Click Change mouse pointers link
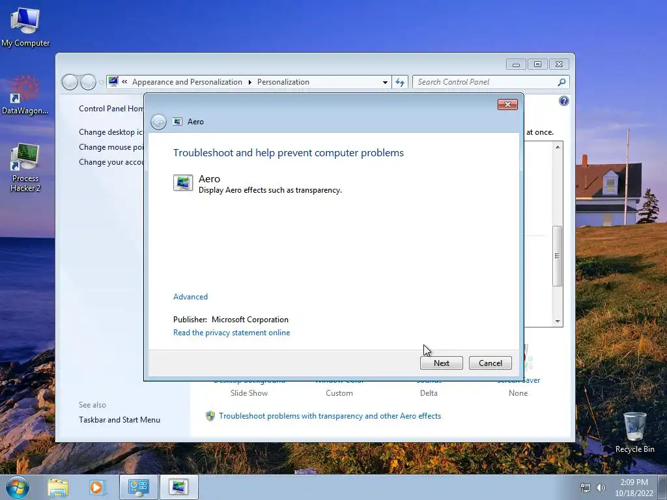 pyautogui.click(x=111, y=147)
